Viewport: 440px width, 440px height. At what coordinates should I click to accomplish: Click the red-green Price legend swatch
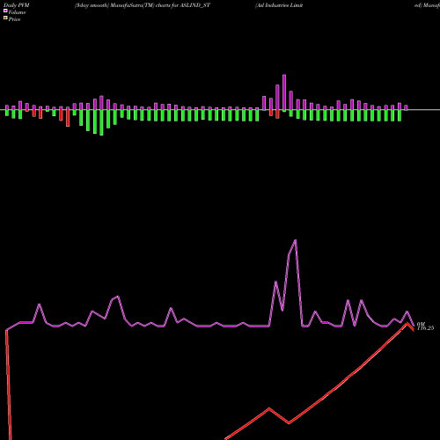click(5, 18)
